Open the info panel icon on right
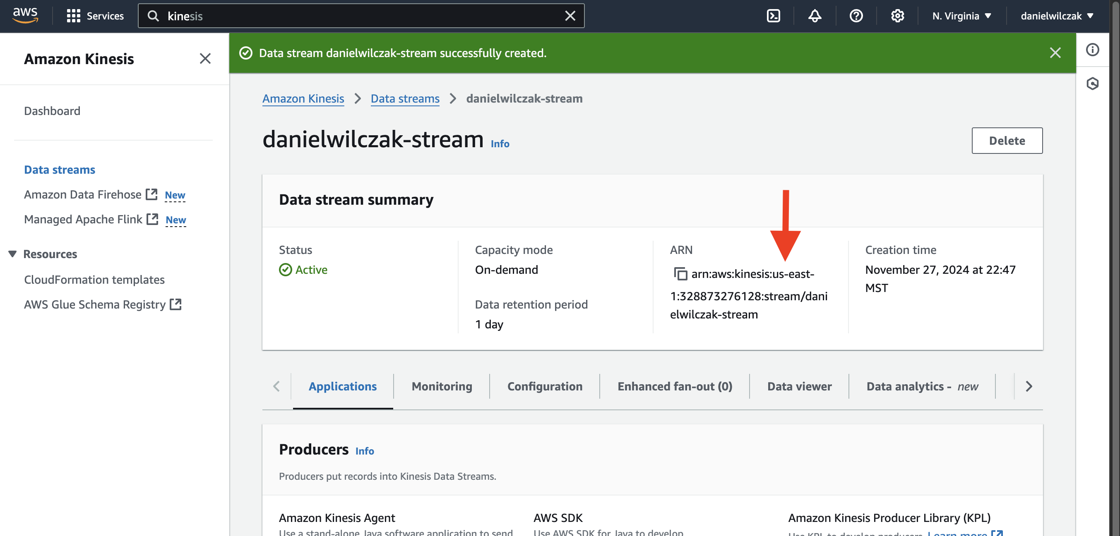Viewport: 1120px width, 536px height. (1092, 50)
